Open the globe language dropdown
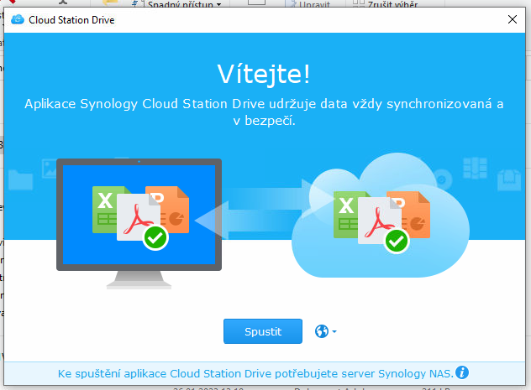 (x=325, y=330)
